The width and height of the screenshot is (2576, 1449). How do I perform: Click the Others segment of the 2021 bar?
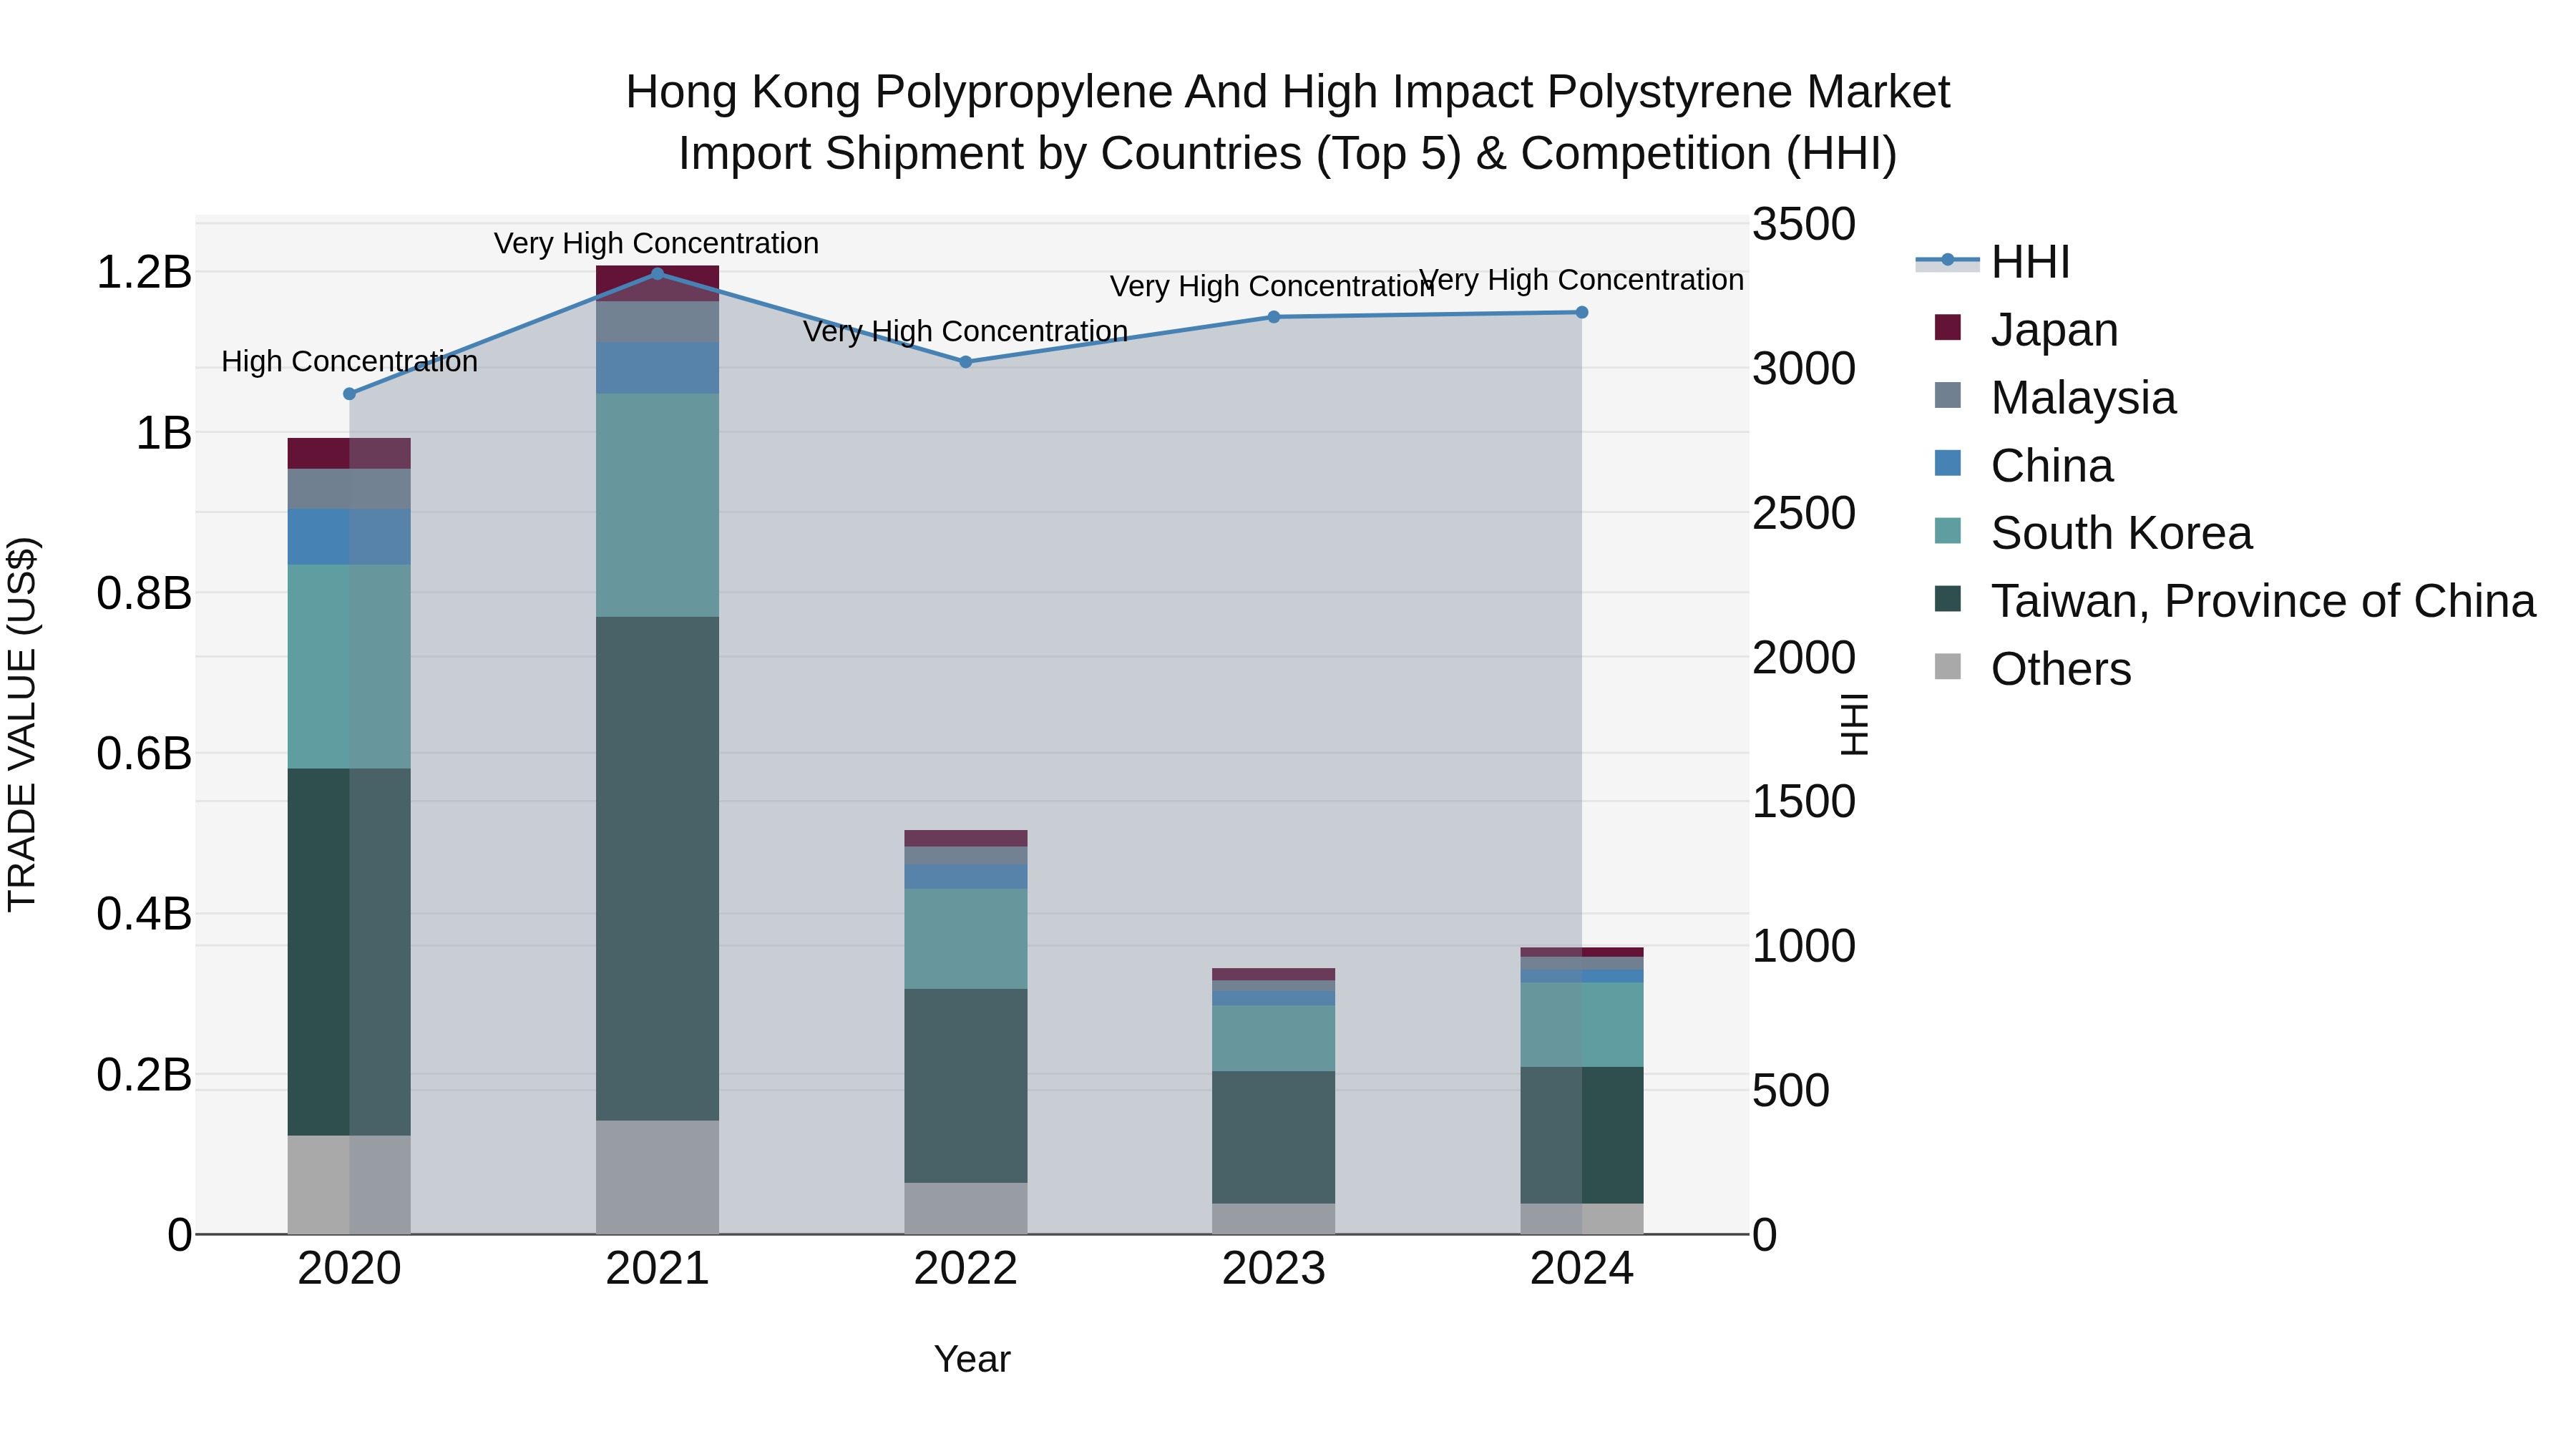tap(657, 1177)
